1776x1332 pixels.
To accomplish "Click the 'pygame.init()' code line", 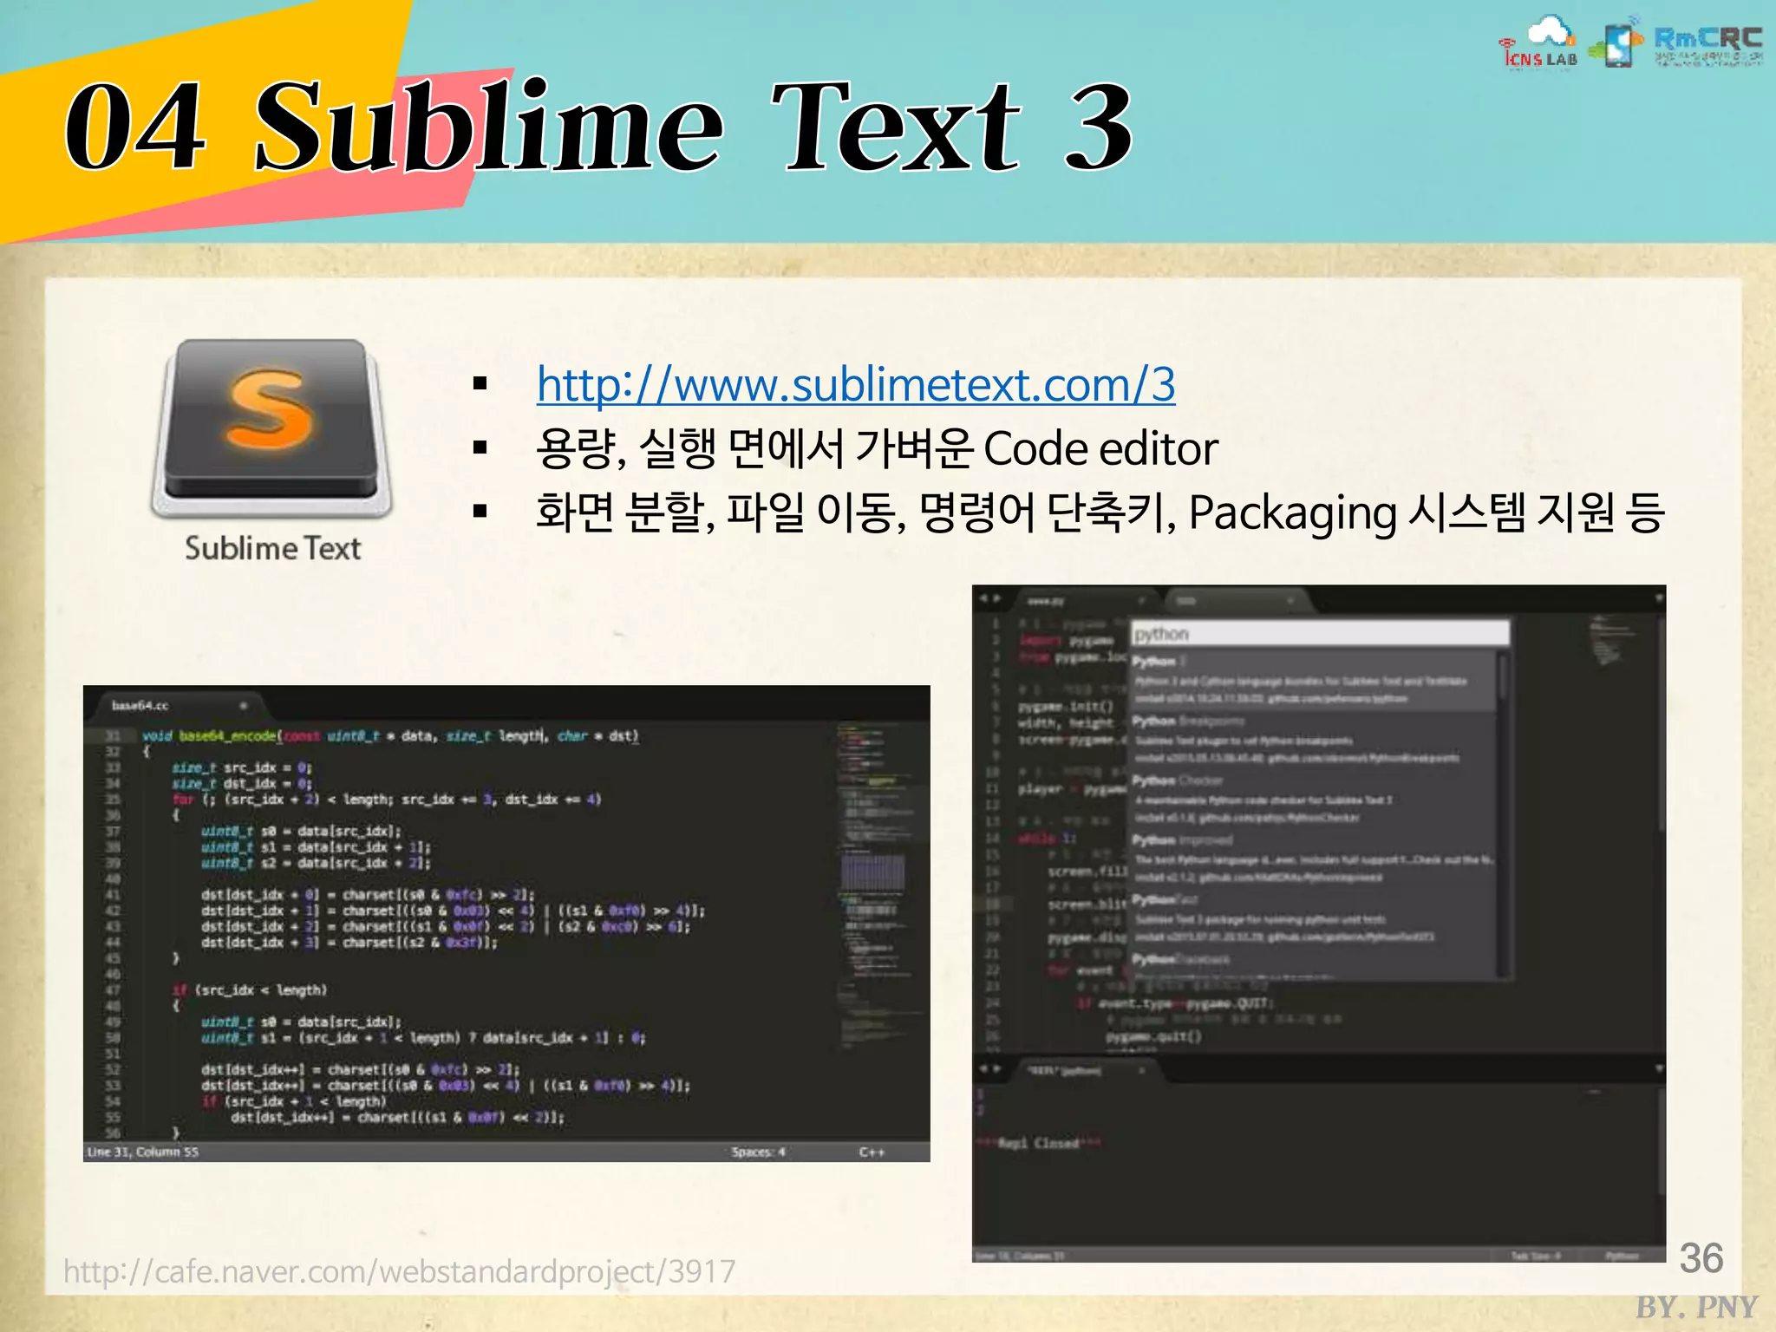I will point(1066,706).
